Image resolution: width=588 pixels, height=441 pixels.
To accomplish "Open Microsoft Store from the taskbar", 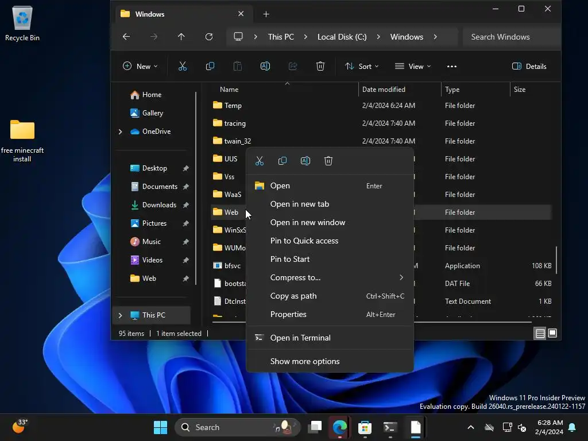I will [x=365, y=427].
